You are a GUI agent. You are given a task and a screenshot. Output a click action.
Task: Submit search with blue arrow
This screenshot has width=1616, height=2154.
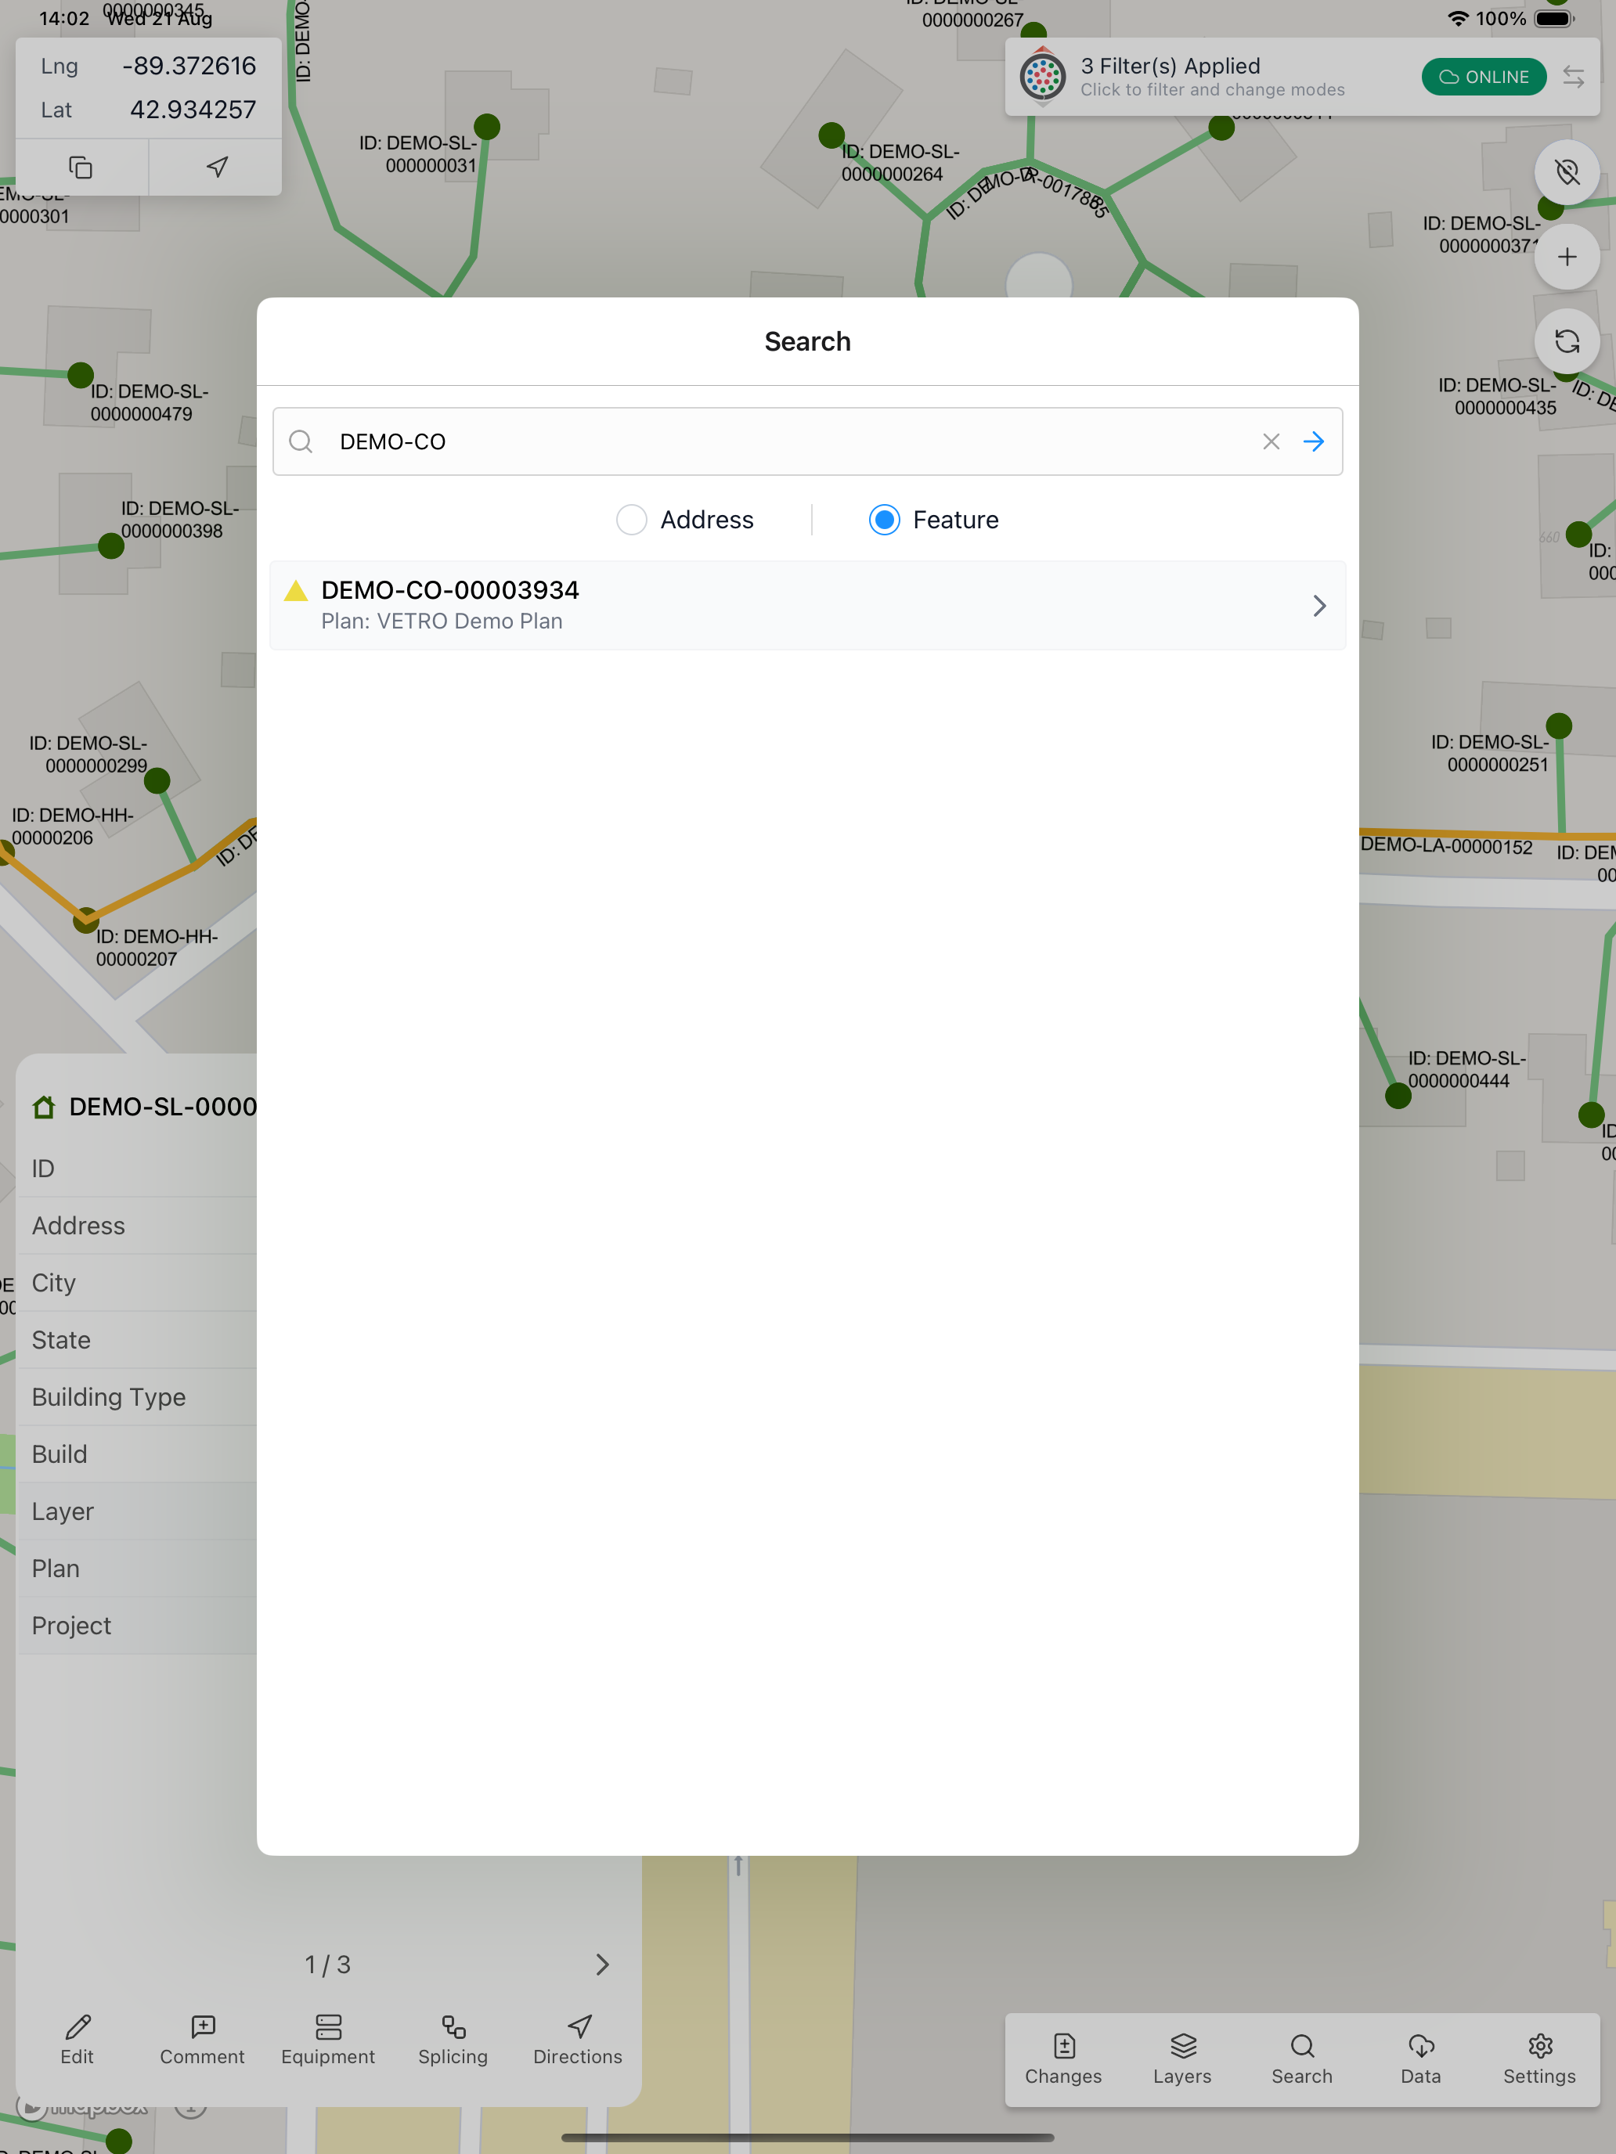click(1314, 442)
